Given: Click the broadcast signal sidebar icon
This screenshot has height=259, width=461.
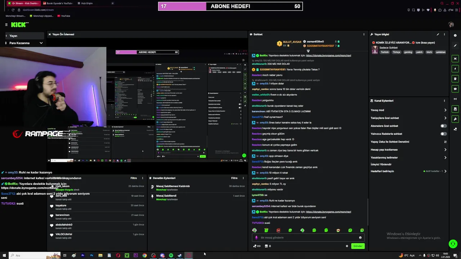Looking at the screenshot, I should [455, 99].
